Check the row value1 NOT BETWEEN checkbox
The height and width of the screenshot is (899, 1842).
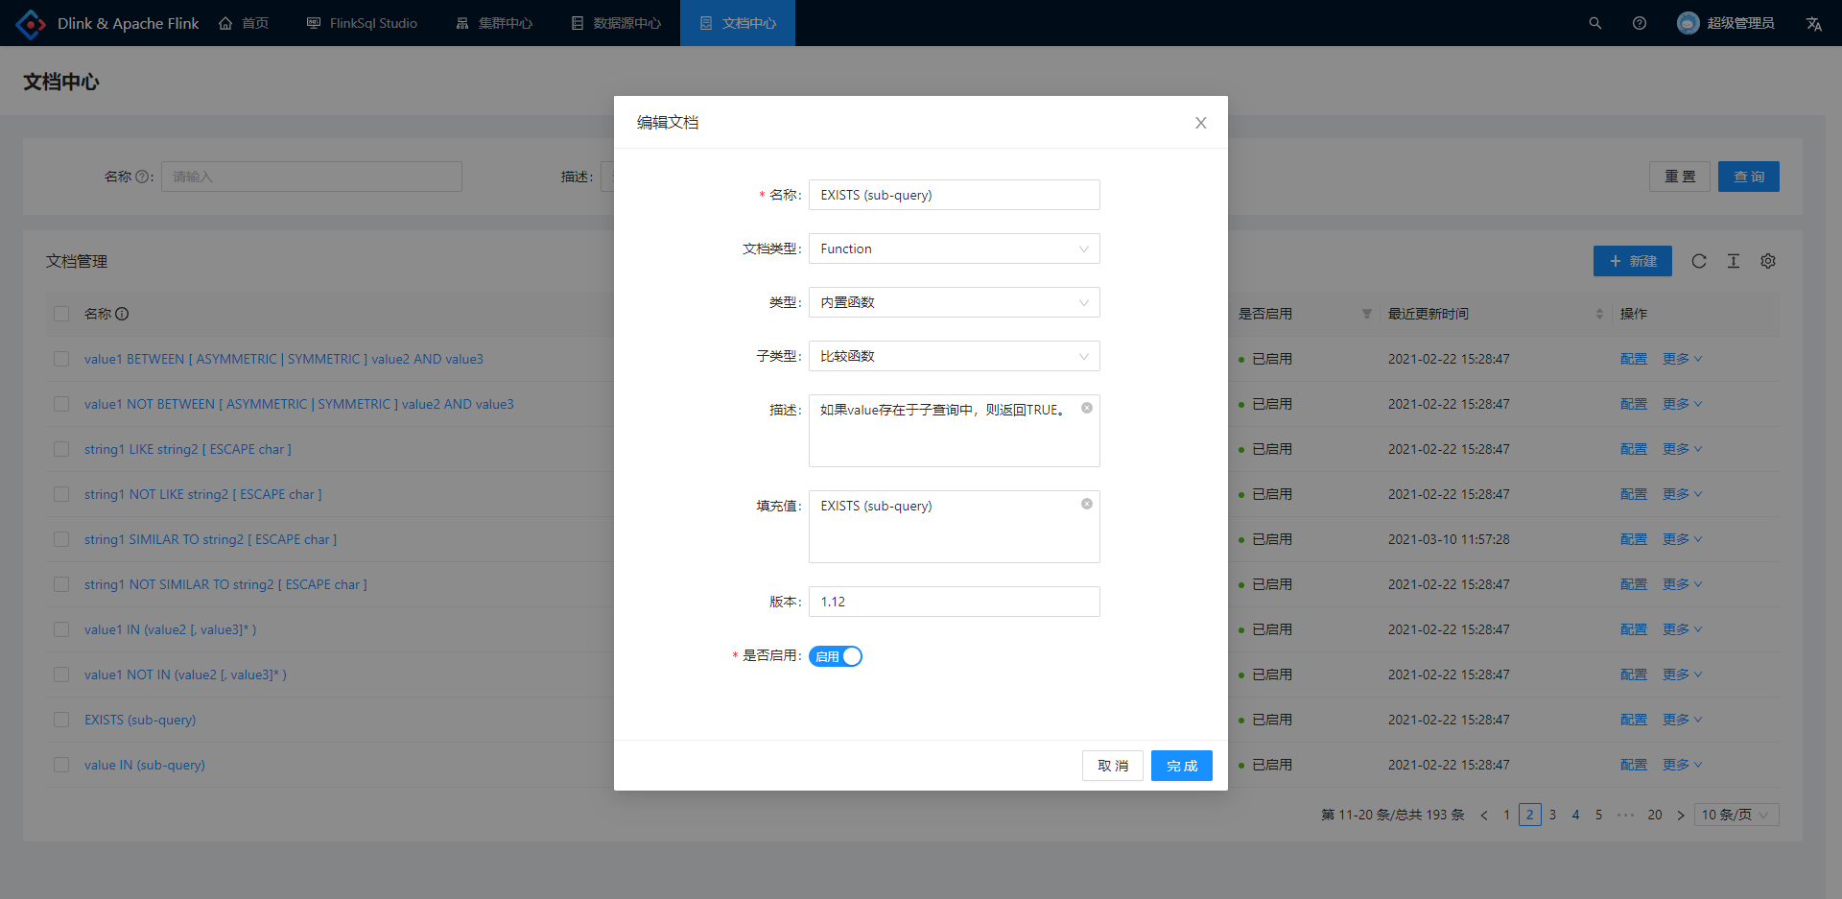pos(61,404)
